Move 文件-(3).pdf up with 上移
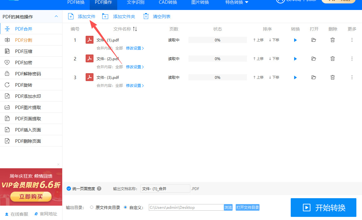The image size is (362, 220). [258, 77]
